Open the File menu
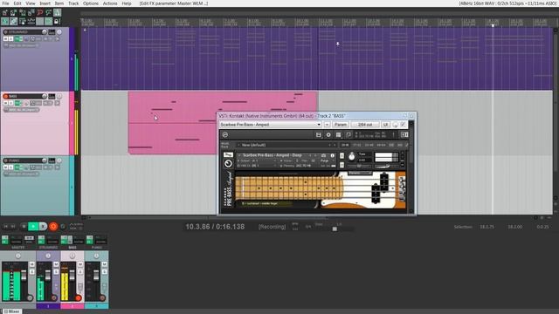Image resolution: width=559 pixels, height=314 pixels. (x=5, y=3)
